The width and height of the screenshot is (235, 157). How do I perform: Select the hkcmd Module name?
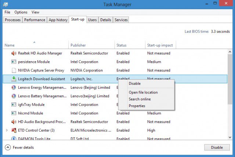[x=30, y=113]
